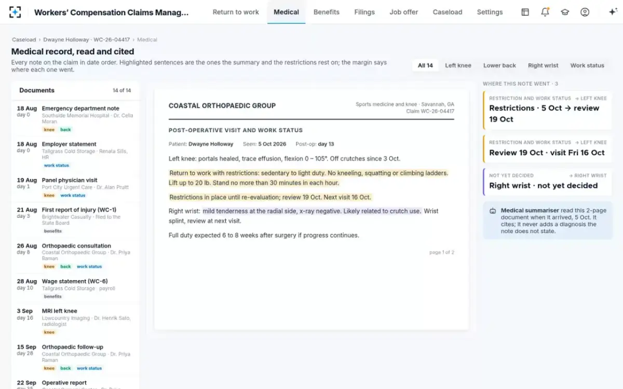Image resolution: width=623 pixels, height=389 pixels.
Task: Open the Panel physician visit document
Action: [x=75, y=187]
